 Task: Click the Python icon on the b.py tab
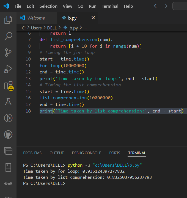64,18
